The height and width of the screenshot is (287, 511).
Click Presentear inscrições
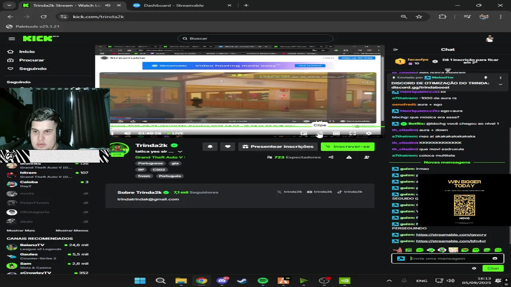point(278,147)
